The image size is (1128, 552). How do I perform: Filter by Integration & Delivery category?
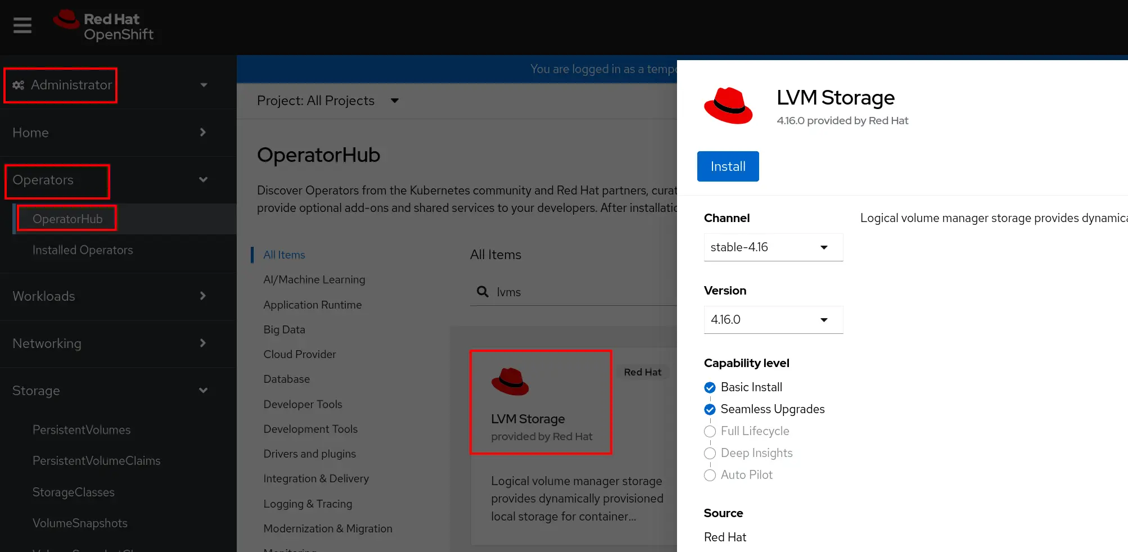tap(316, 478)
